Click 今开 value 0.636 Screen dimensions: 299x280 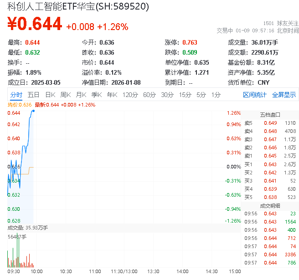point(107,42)
